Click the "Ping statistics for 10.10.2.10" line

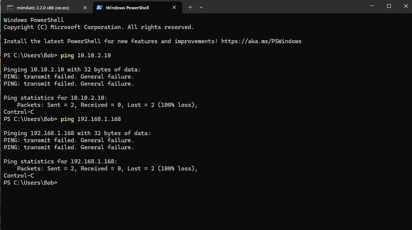(x=55, y=98)
